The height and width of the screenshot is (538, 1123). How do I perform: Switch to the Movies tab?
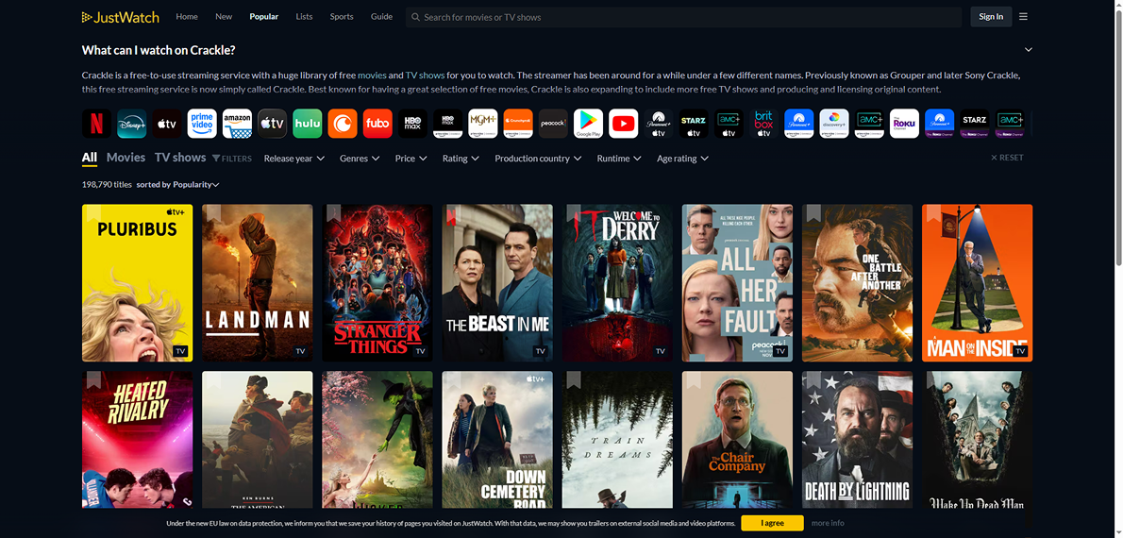click(x=126, y=158)
